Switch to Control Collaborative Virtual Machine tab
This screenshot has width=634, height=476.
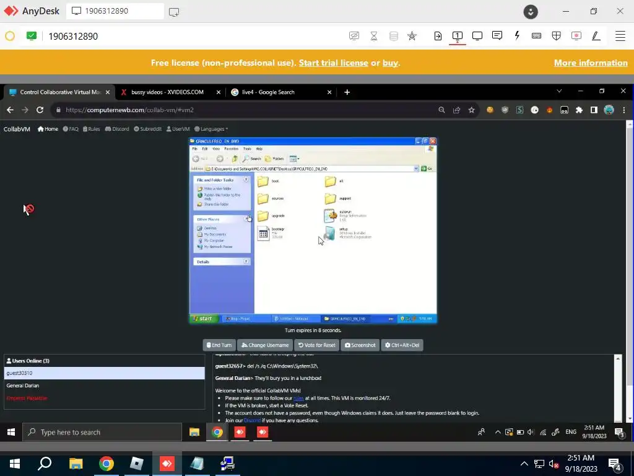(x=59, y=92)
